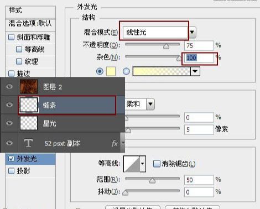Select the 图层 2 layer name
This screenshot has width=260, height=209.
pos(53,87)
